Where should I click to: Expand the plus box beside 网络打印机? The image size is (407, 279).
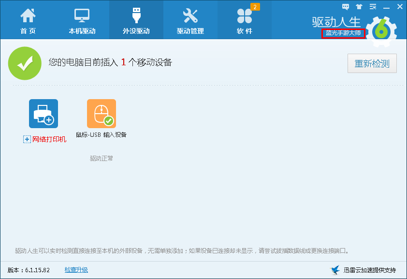tap(27, 139)
